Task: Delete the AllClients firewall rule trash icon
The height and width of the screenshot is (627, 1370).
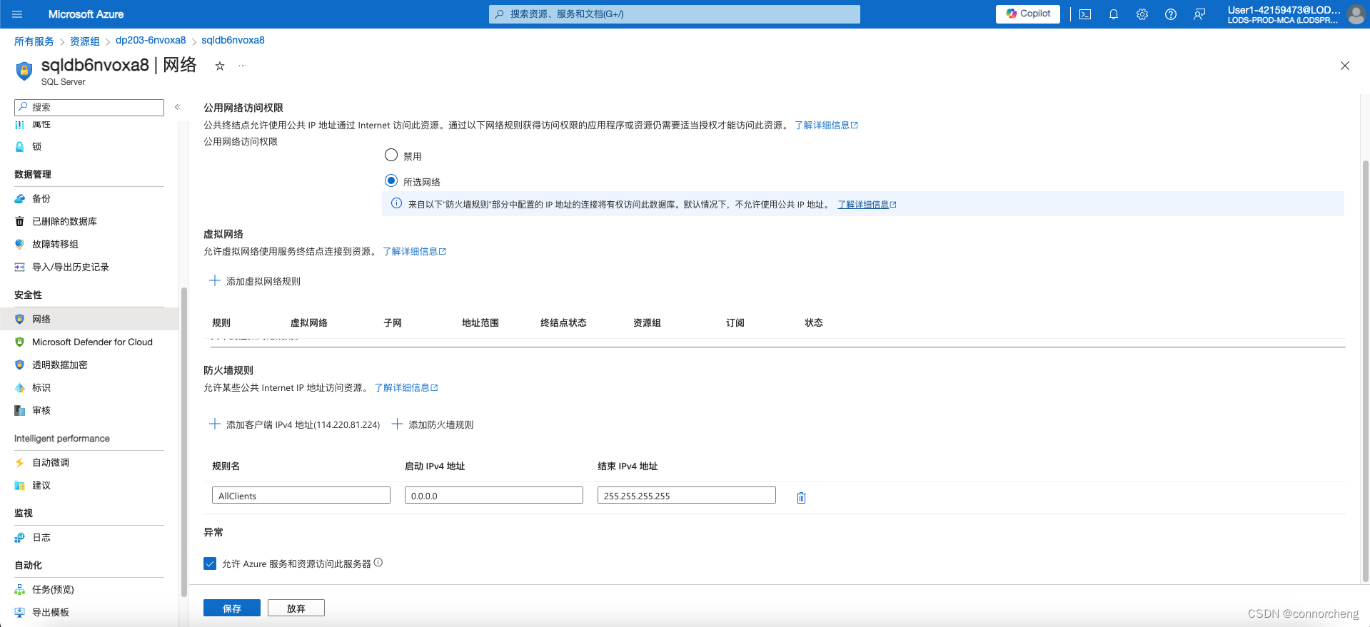Action: (801, 497)
